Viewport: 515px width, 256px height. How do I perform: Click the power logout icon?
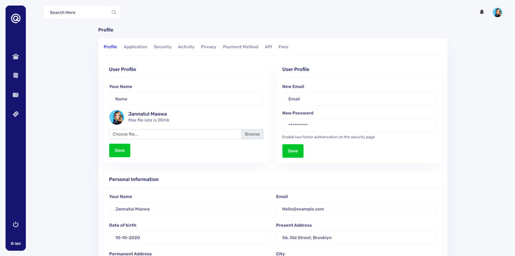coord(16,224)
